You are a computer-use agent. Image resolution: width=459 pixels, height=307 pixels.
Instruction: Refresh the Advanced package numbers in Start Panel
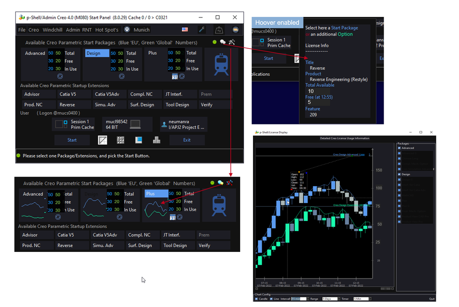(x=60, y=76)
